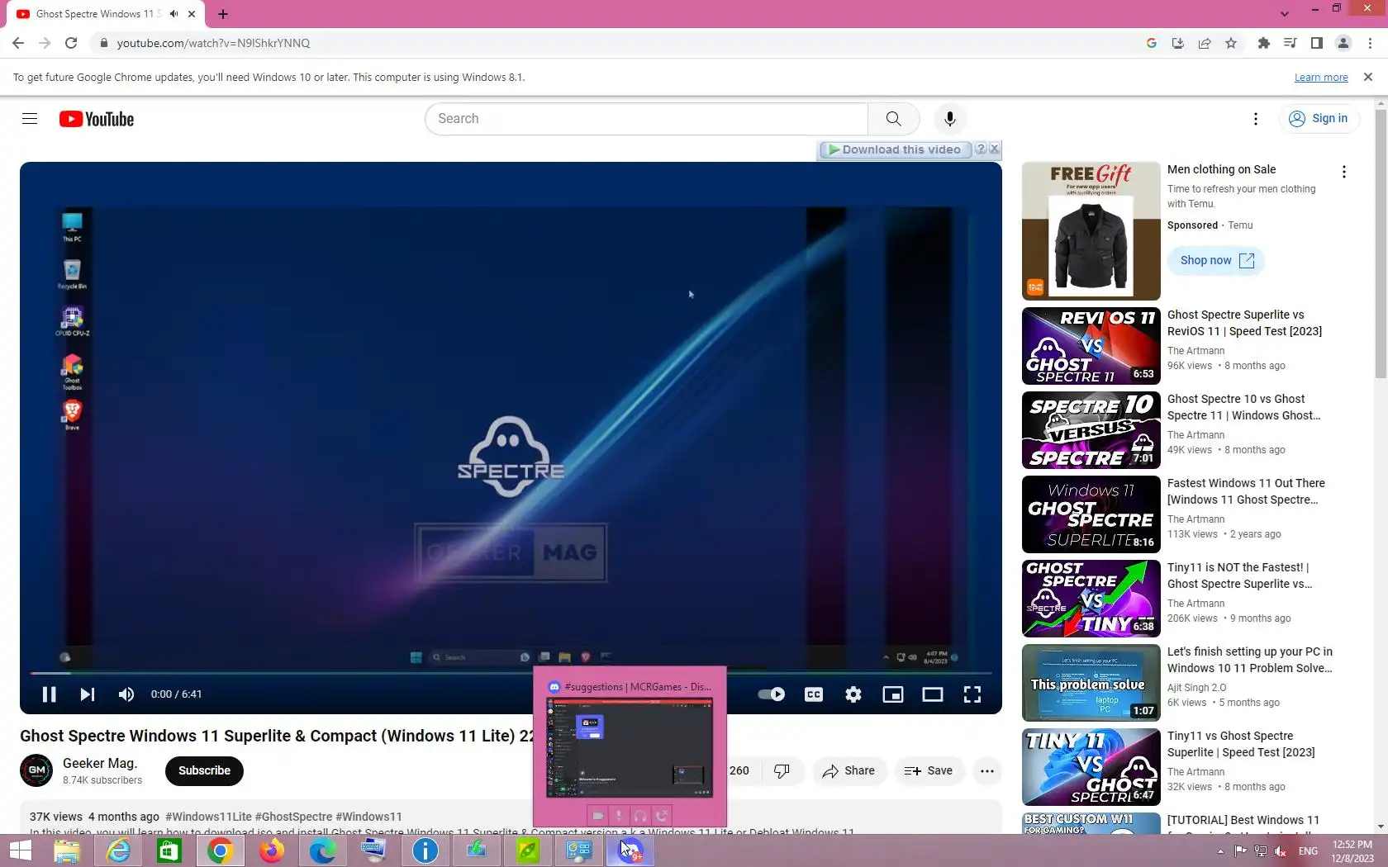The height and width of the screenshot is (867, 1388).
Task: Open Chrome side panel
Action: click(x=1317, y=43)
